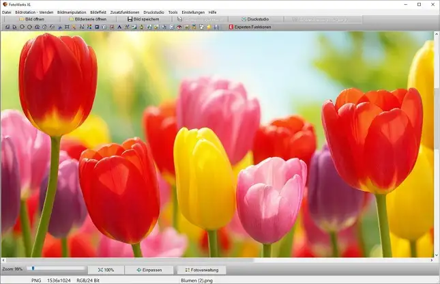Open the Einstellungen menu
The image size is (440, 284).
coord(193,12)
